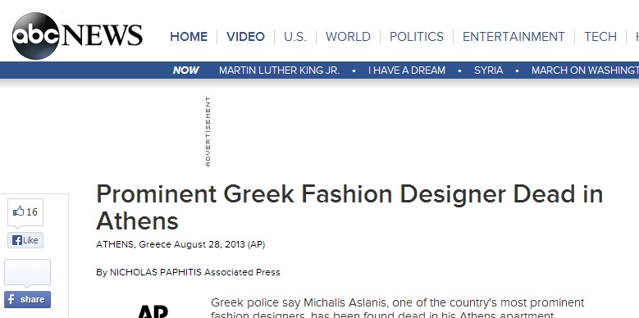The width and height of the screenshot is (639, 318).
Task: Click the SYRIA trending topic
Action: (x=488, y=70)
